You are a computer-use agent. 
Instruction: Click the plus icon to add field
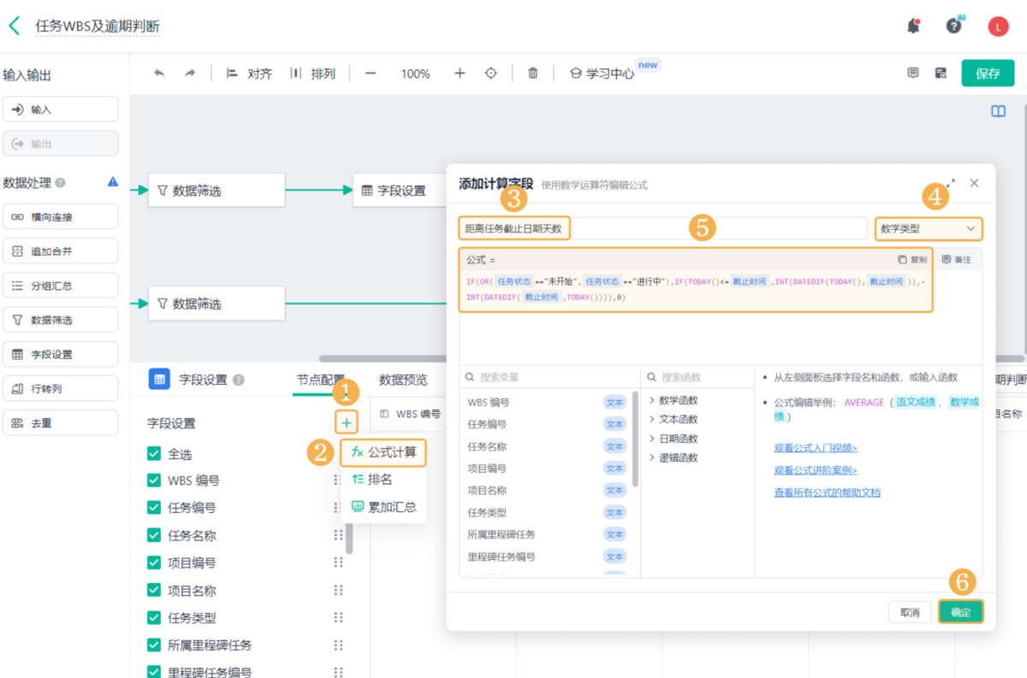(346, 422)
